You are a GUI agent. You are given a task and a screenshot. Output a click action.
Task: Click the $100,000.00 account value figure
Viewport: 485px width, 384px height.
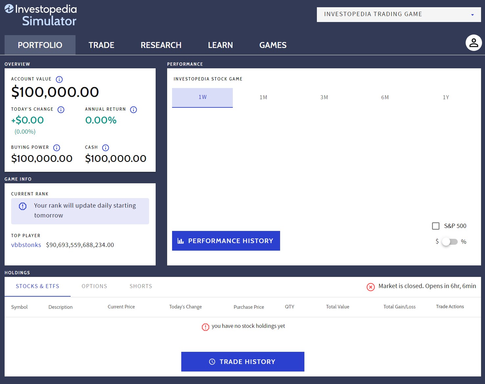click(55, 92)
